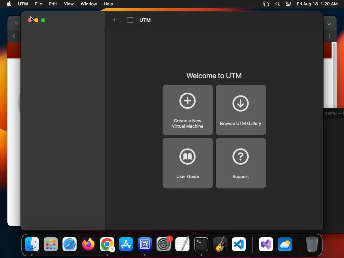The height and width of the screenshot is (258, 344).
Task: Open Visual Studio Code from the Dock
Action: point(239,244)
